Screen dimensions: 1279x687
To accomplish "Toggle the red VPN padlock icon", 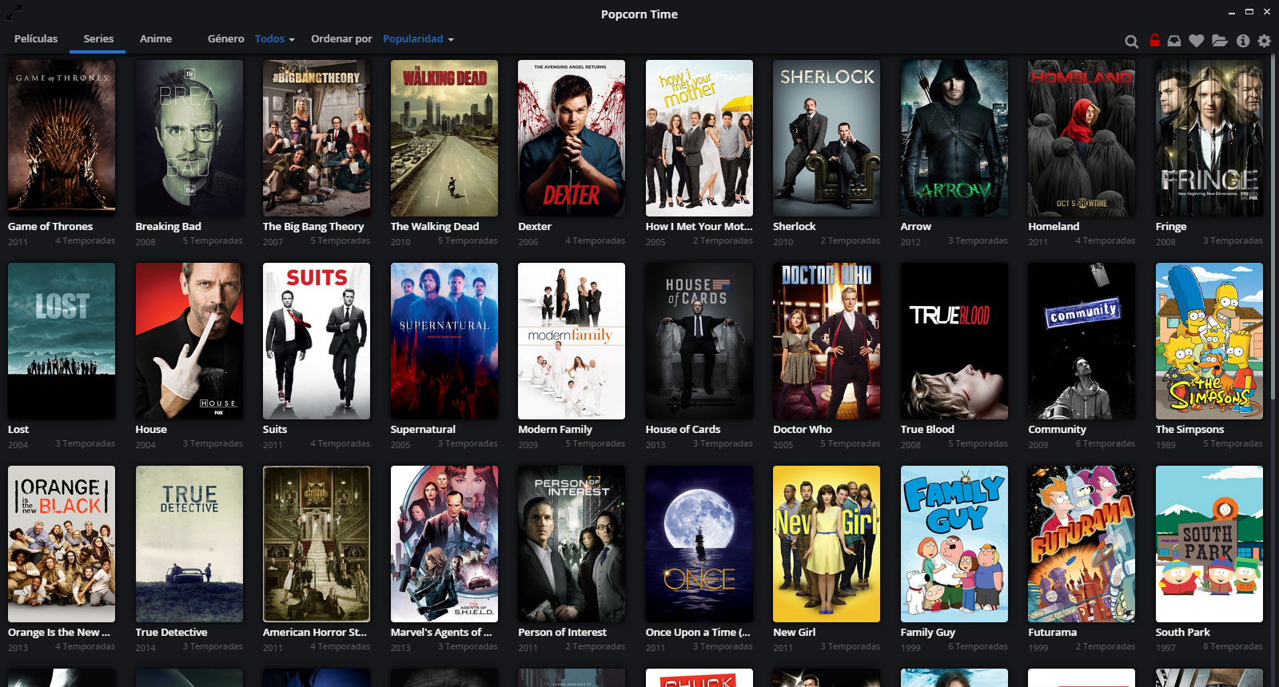I will (1154, 40).
